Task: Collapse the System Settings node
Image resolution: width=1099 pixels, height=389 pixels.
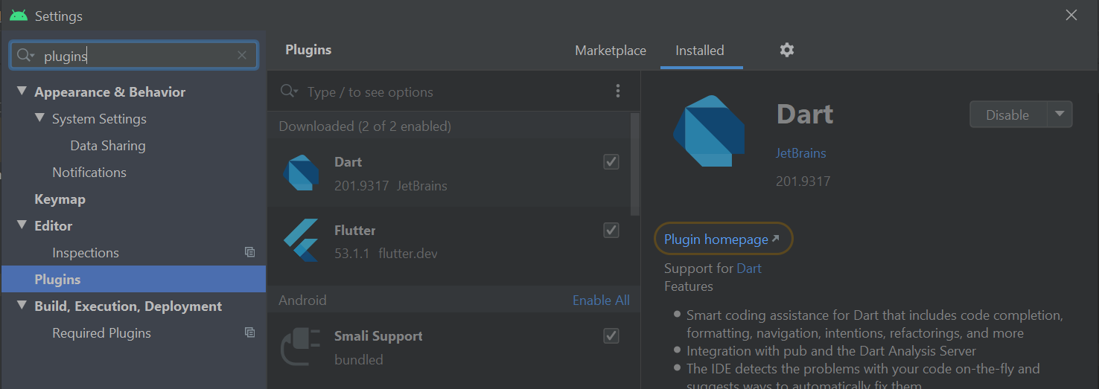Action: pyautogui.click(x=39, y=119)
